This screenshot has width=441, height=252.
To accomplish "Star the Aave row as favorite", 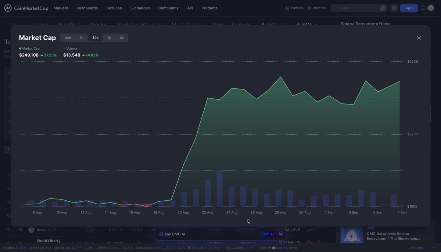I will pyautogui.click(x=8, y=230).
